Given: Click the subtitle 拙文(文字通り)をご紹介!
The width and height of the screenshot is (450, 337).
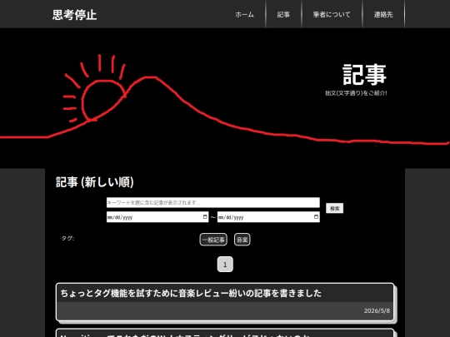Looking at the screenshot, I should click(x=356, y=93).
